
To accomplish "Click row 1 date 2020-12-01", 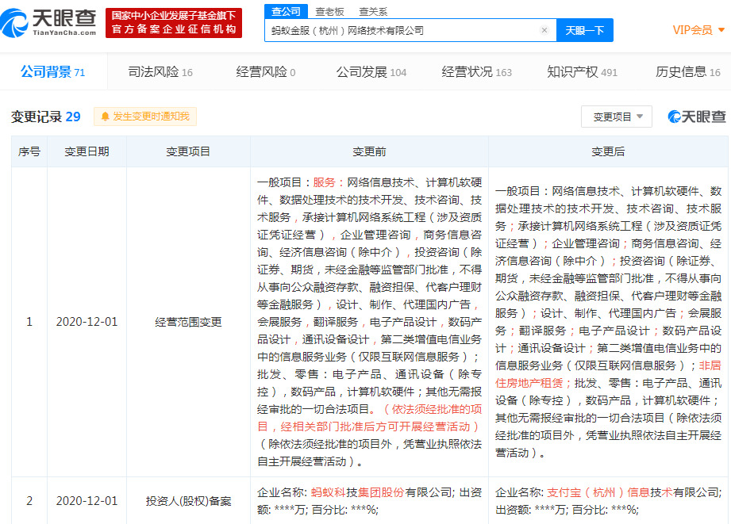I will pyautogui.click(x=87, y=322).
